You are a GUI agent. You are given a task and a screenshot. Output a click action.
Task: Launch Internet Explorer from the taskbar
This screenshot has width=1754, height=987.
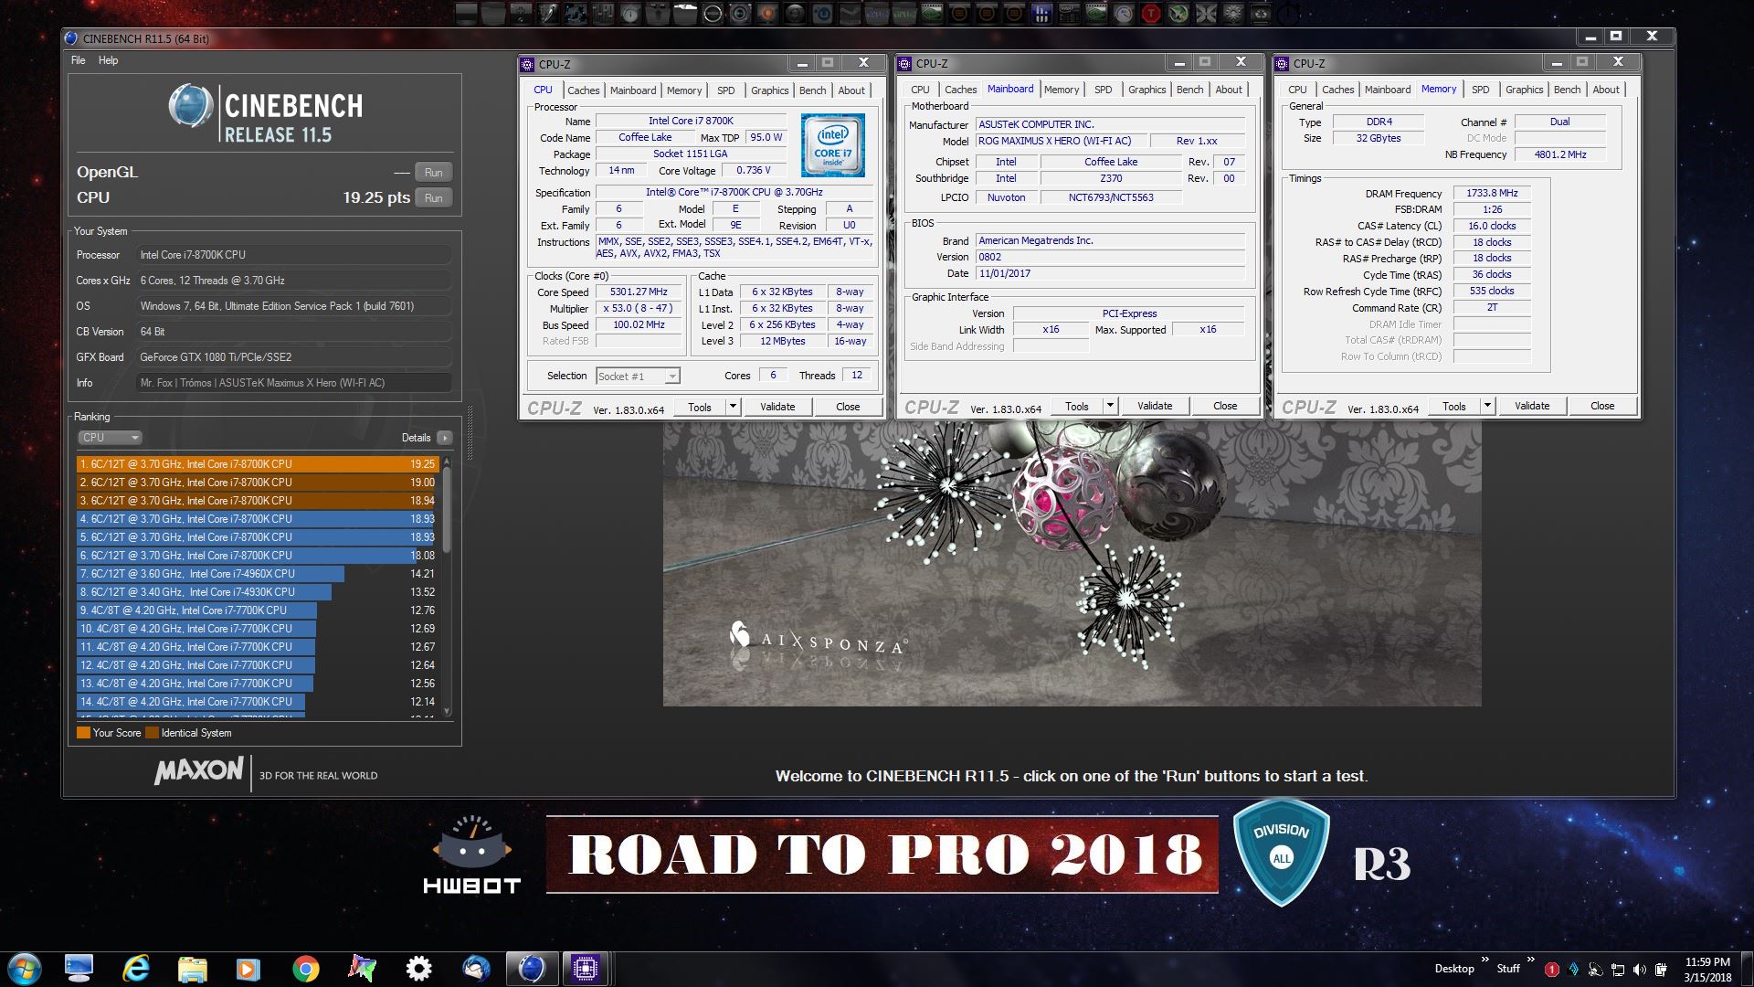[x=136, y=968]
